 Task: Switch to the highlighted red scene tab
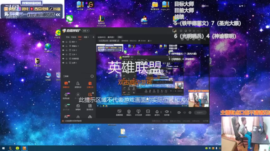pyautogui.click(x=80, y=37)
